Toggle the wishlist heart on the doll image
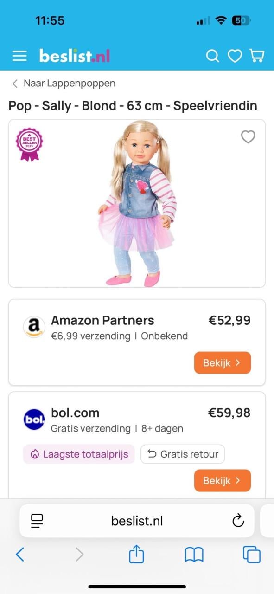The height and width of the screenshot is (594, 274). pos(248,137)
